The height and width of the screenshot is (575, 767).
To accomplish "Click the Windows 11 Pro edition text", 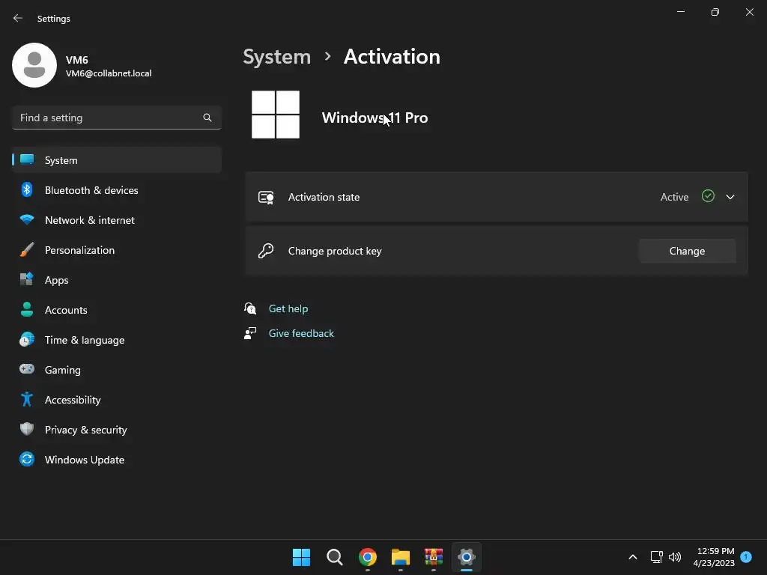I will pyautogui.click(x=375, y=118).
